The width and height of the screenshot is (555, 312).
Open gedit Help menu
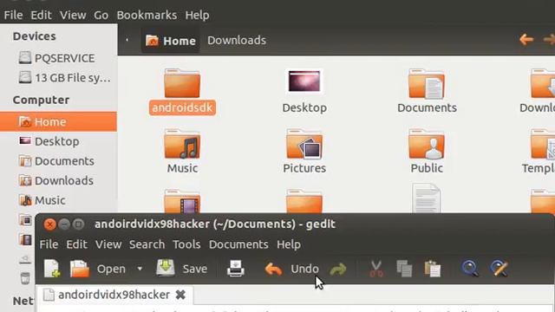tap(289, 244)
